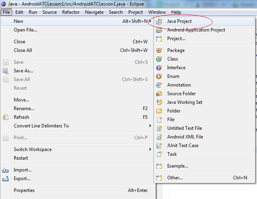Viewport: 257px width, 199px height.
Task: Open the Project menu
Action: click(x=135, y=12)
